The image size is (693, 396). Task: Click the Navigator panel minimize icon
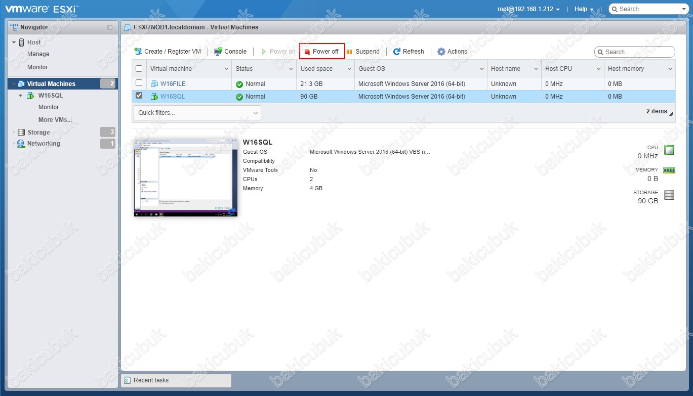coord(110,27)
